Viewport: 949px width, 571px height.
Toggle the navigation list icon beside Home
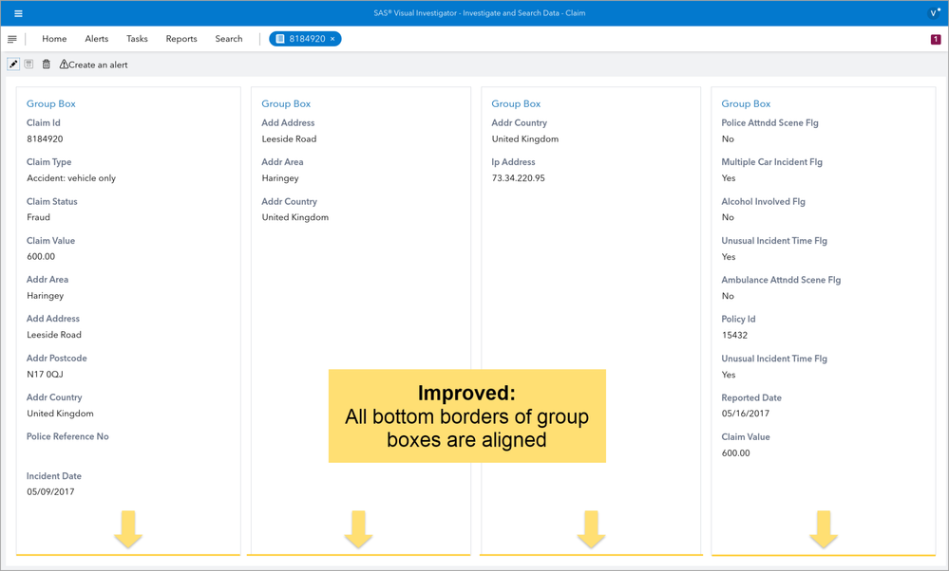coord(12,39)
